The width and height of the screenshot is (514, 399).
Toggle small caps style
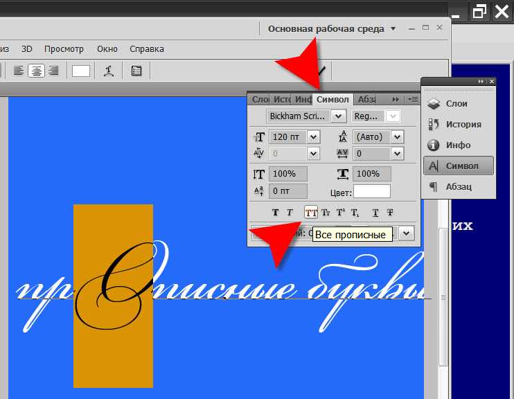coord(326,213)
